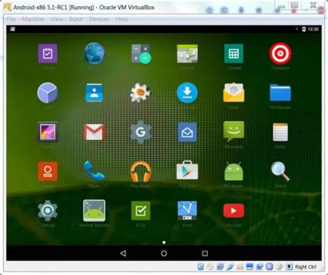Click the display monitor status icon

[x=250, y=267]
